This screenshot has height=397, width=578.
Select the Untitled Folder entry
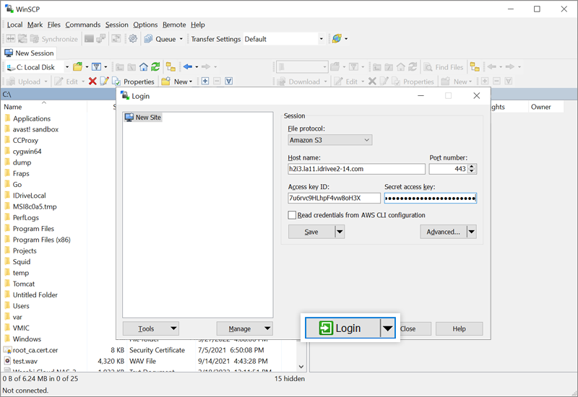click(35, 295)
